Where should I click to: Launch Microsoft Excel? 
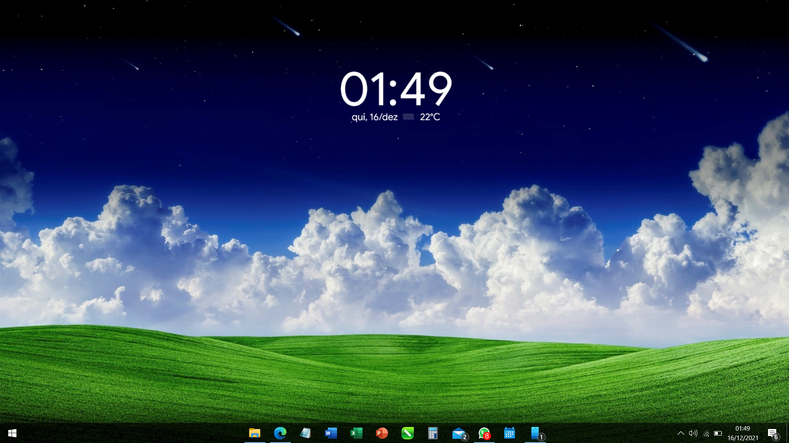(x=357, y=433)
